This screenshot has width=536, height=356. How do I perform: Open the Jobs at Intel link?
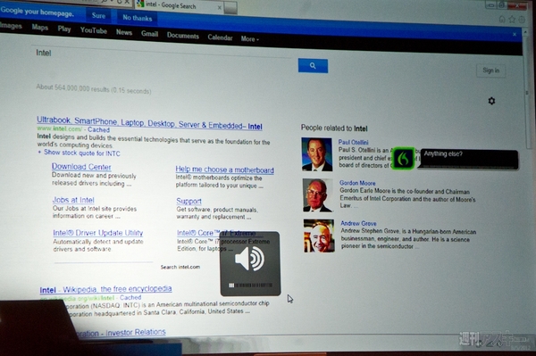(x=73, y=200)
